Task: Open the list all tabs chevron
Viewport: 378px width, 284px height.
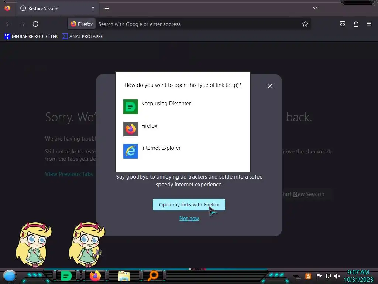Action: pyautogui.click(x=315, y=8)
